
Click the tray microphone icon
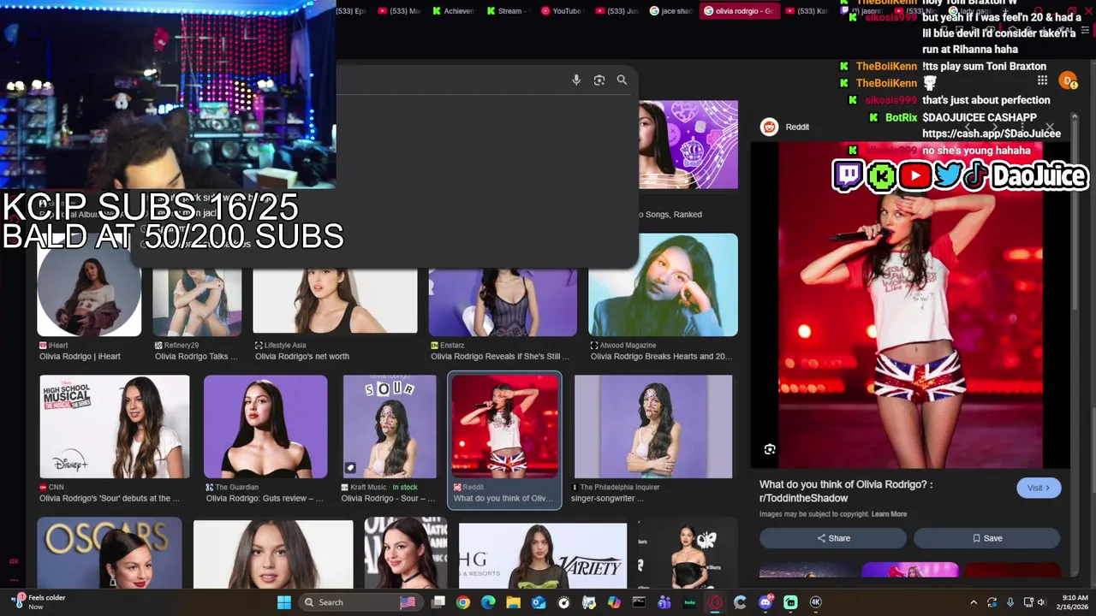[x=1010, y=602]
